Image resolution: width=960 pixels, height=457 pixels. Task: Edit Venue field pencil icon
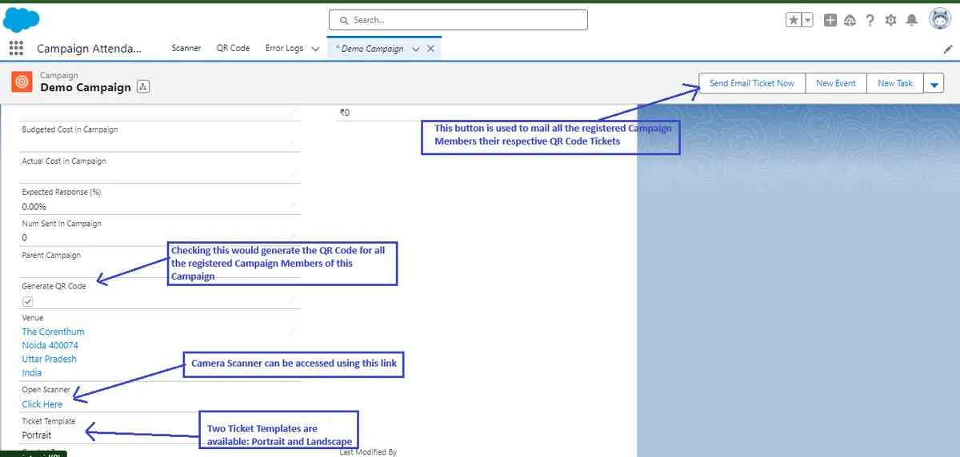[x=294, y=330]
